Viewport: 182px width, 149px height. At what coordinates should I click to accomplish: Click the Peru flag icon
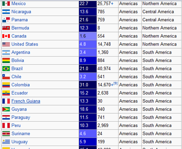coord(6,125)
